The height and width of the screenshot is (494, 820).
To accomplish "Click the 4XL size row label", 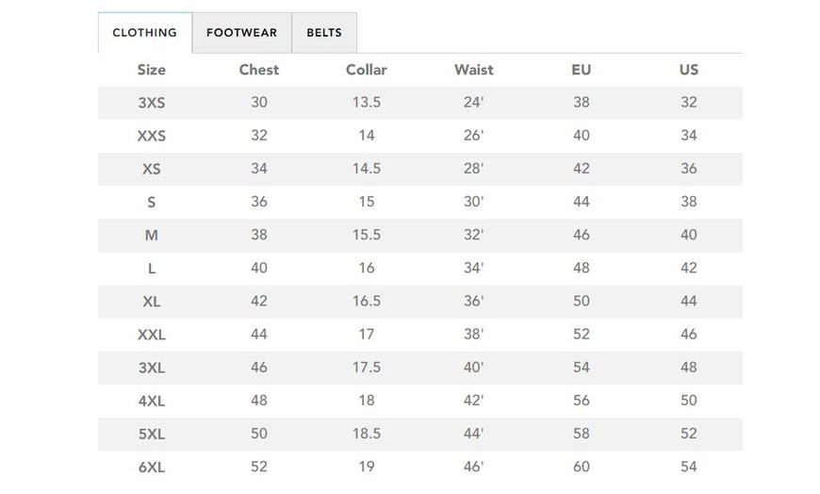I will point(151,401).
